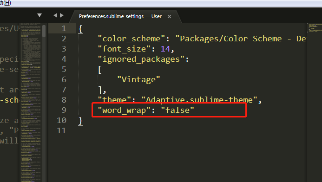Click line number 7 in gutter
Viewport: 322px width, 182px height.
pos(64,90)
